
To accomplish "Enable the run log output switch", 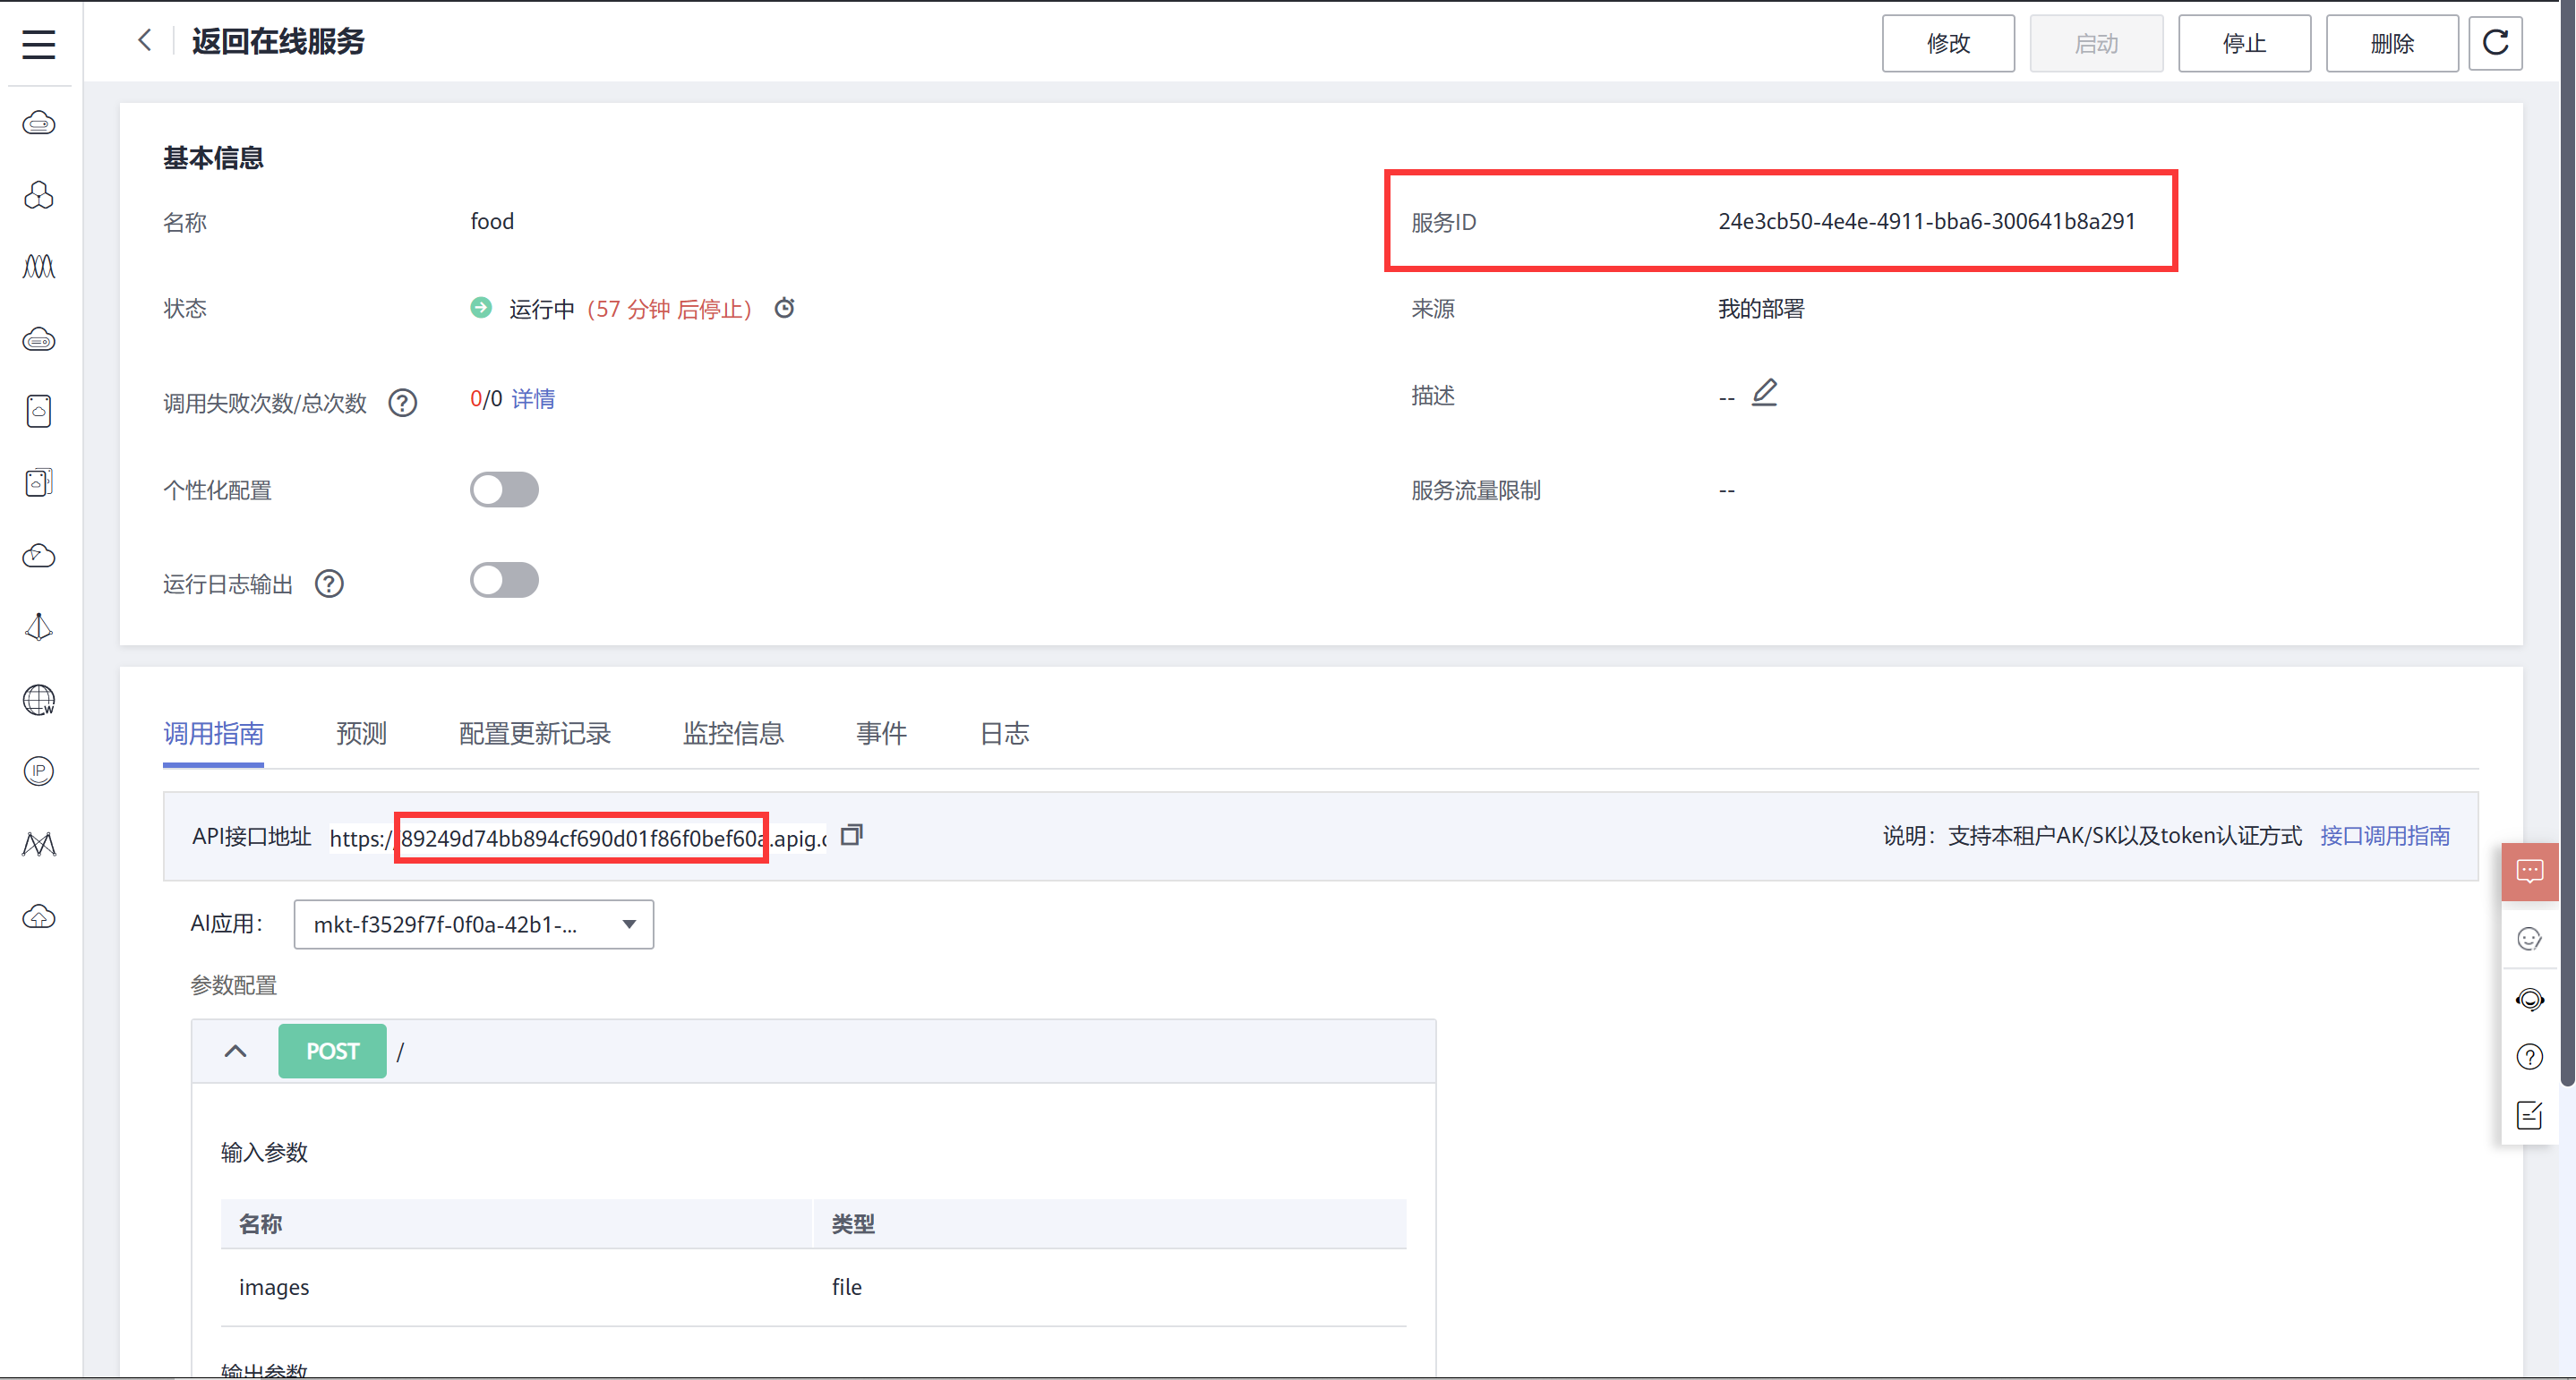I will click(504, 581).
